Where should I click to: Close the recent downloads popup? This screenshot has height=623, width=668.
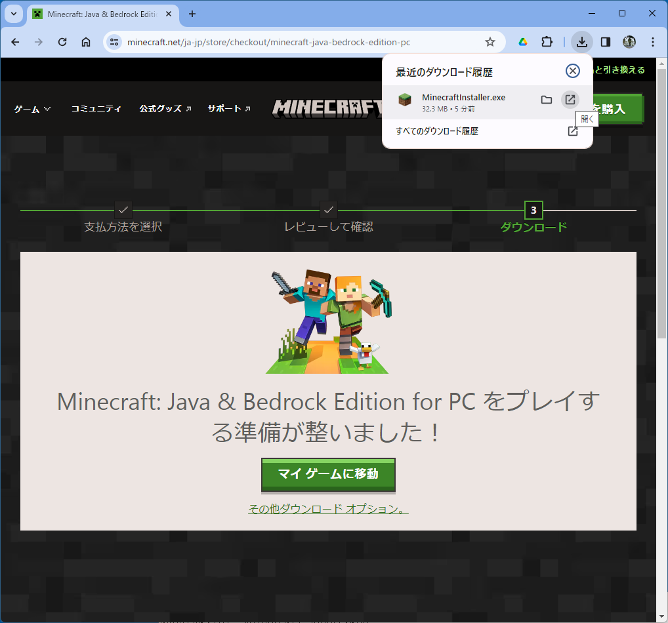coord(573,71)
